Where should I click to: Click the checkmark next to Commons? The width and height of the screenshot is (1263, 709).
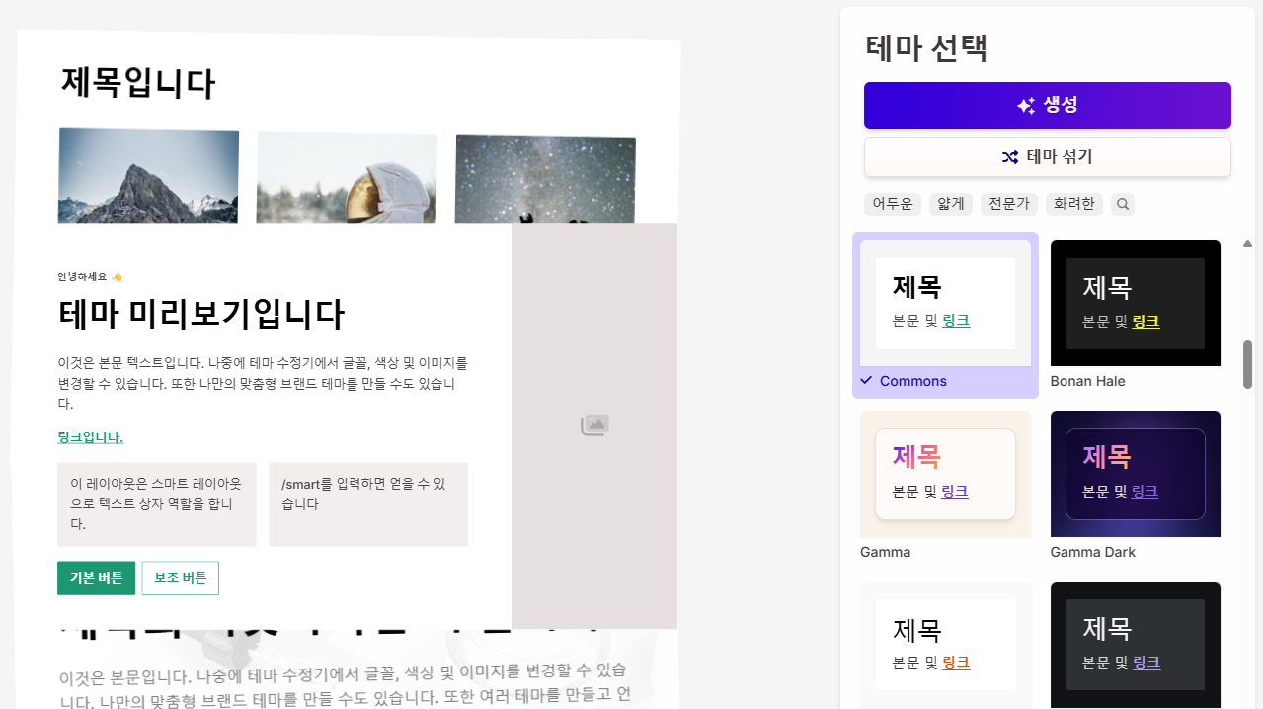point(866,381)
